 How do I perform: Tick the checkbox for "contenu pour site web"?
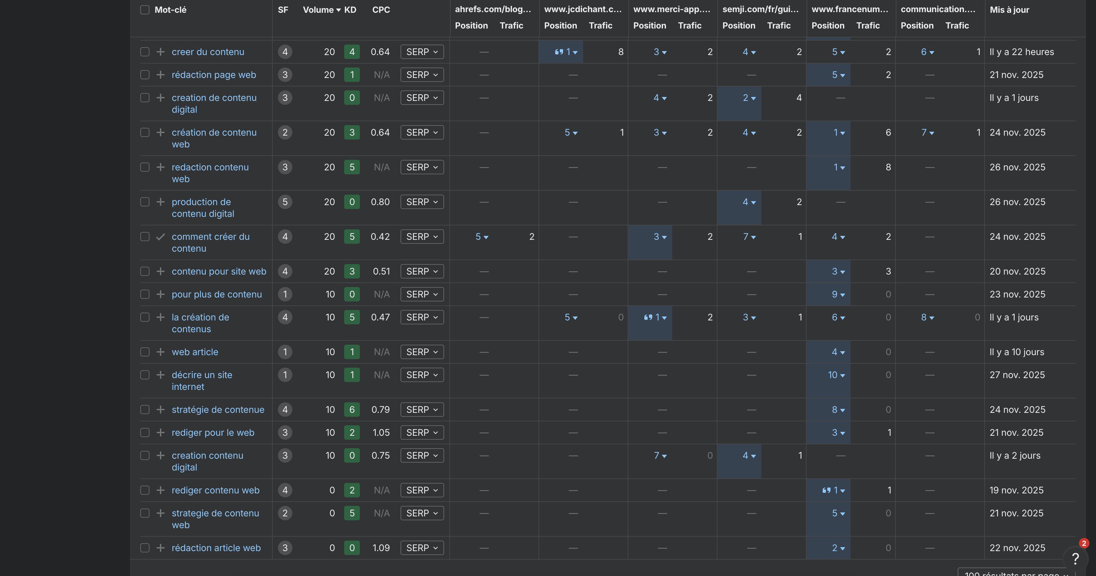(145, 271)
